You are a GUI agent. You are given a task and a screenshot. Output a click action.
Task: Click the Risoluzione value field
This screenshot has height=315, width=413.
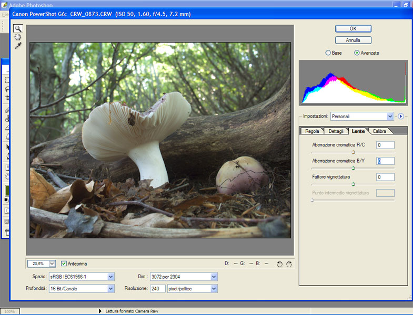pyautogui.click(x=157, y=288)
